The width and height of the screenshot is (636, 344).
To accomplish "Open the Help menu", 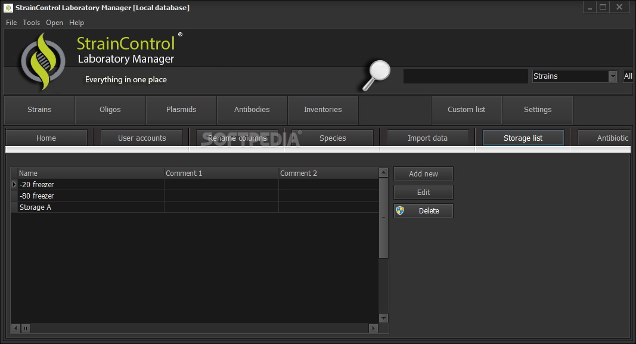I will point(76,23).
